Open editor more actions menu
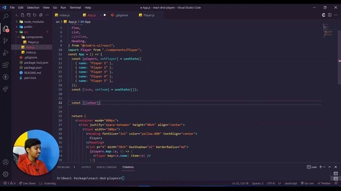341x191 pixels. click(x=336, y=15)
